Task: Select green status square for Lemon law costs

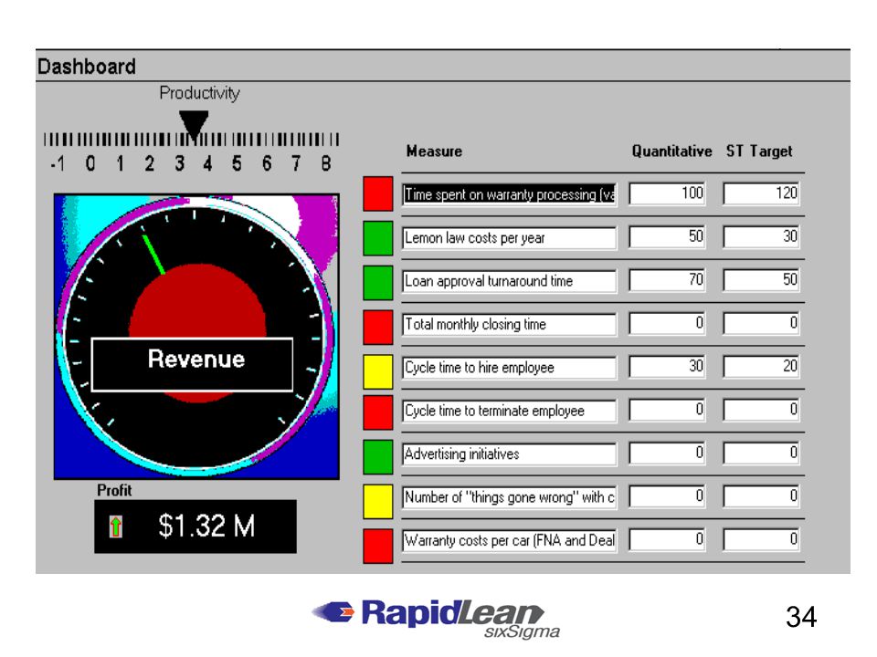Action: pyautogui.click(x=377, y=238)
